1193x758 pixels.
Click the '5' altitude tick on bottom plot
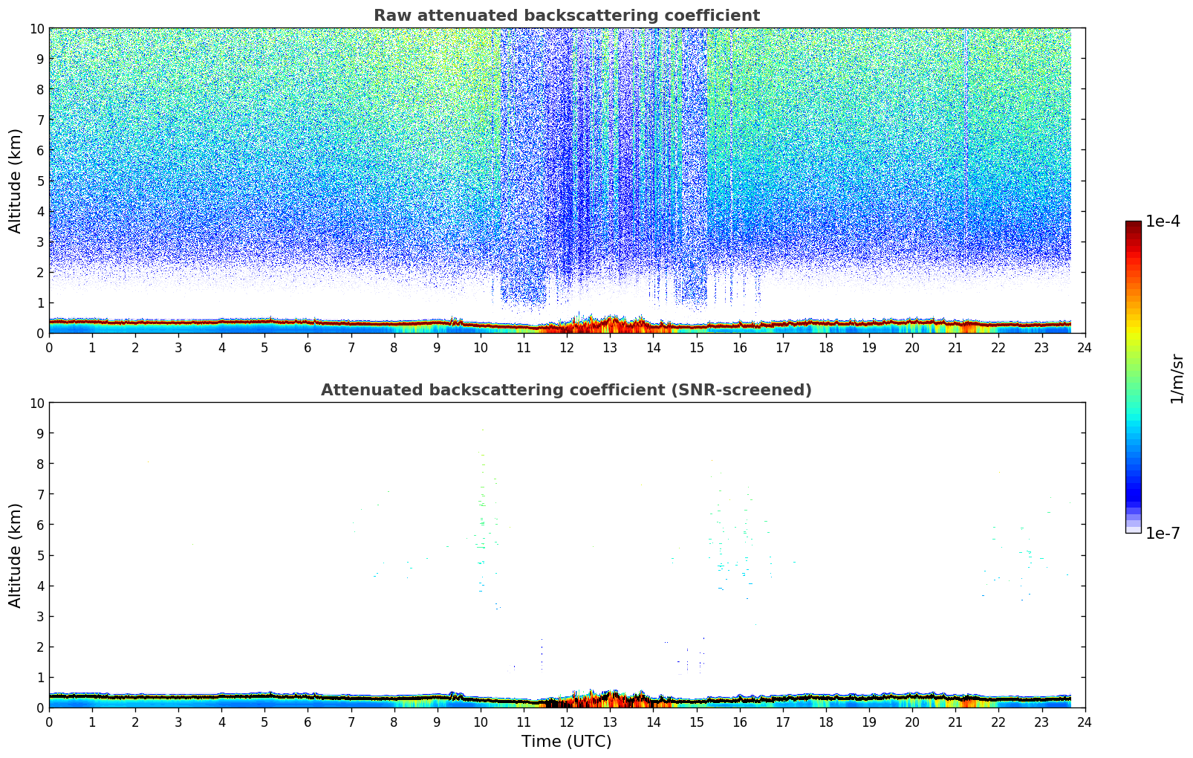click(41, 555)
